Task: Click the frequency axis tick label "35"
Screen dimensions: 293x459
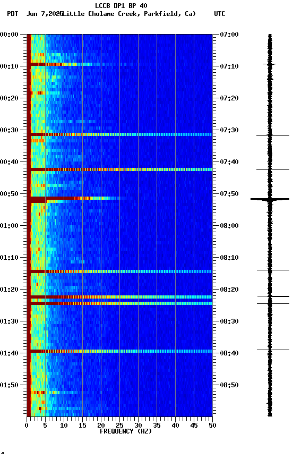Action: (x=157, y=426)
